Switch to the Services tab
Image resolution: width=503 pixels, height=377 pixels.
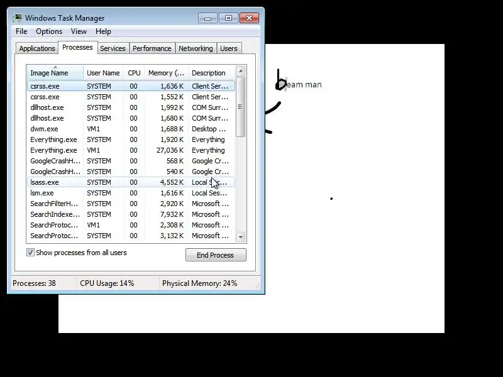113,48
